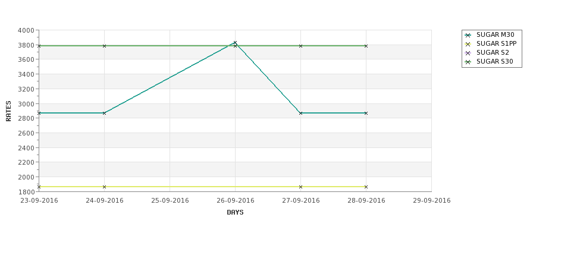Image resolution: width=580 pixels, height=255 pixels.
Task: Click the SUGAR S30 legend marker icon
Action: click(468, 62)
